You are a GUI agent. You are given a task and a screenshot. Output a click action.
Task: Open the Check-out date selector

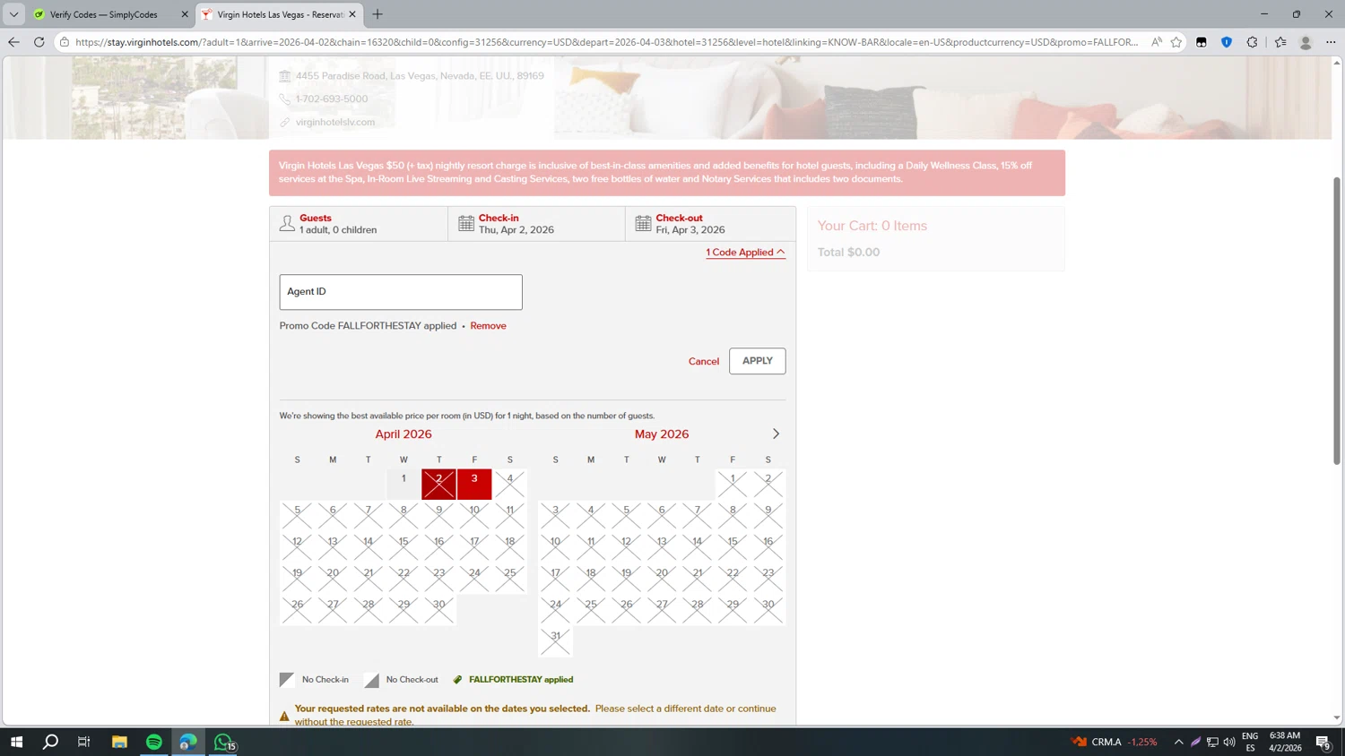point(710,224)
